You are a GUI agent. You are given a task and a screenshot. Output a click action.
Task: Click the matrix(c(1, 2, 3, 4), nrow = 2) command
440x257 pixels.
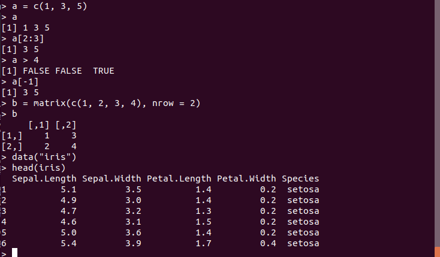106,104
